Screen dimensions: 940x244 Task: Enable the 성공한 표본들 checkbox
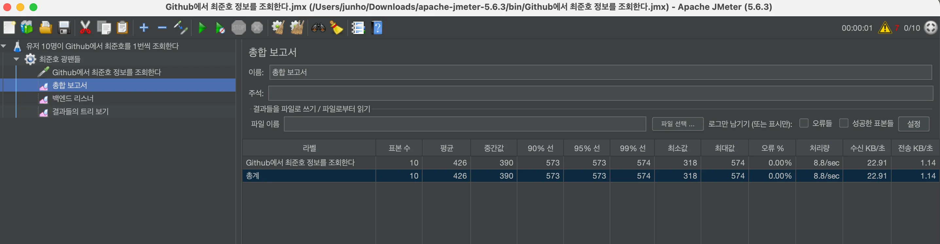[843, 123]
